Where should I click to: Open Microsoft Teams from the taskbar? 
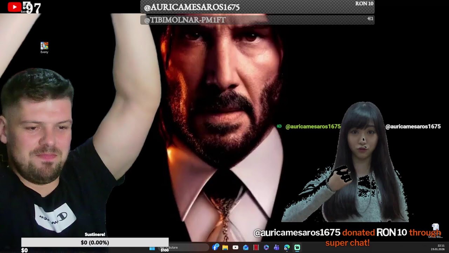coord(276,248)
